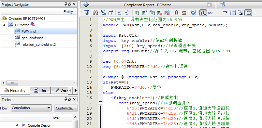Click the paperclip insert file icon
Screen dimensions: 262x128
pyautogui.click(x=176, y=13)
